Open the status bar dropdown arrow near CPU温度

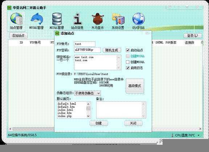198,135
